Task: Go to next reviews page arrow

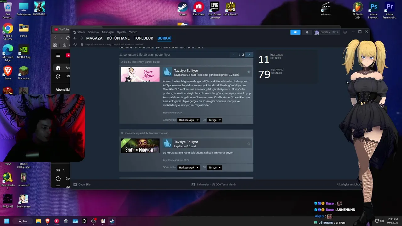Action: [249, 55]
